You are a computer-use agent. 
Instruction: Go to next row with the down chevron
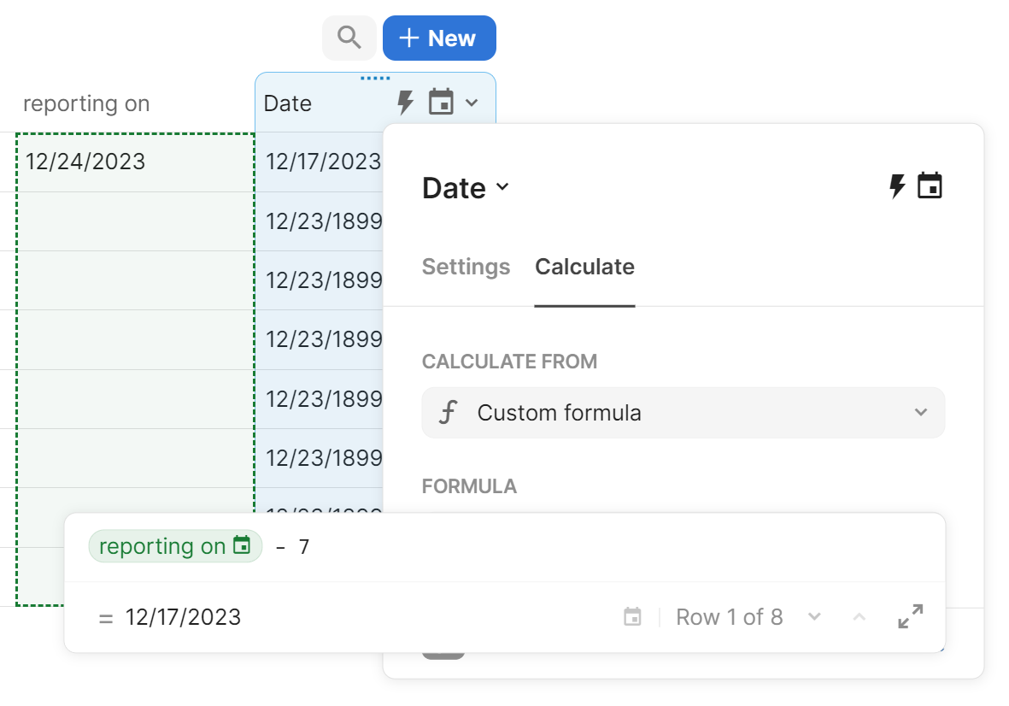pos(815,617)
